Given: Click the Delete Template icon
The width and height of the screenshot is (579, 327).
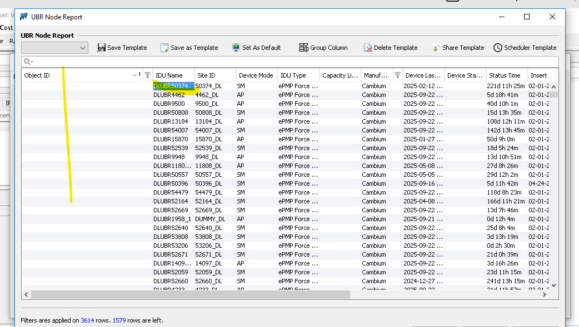Looking at the screenshot, I should pos(368,48).
